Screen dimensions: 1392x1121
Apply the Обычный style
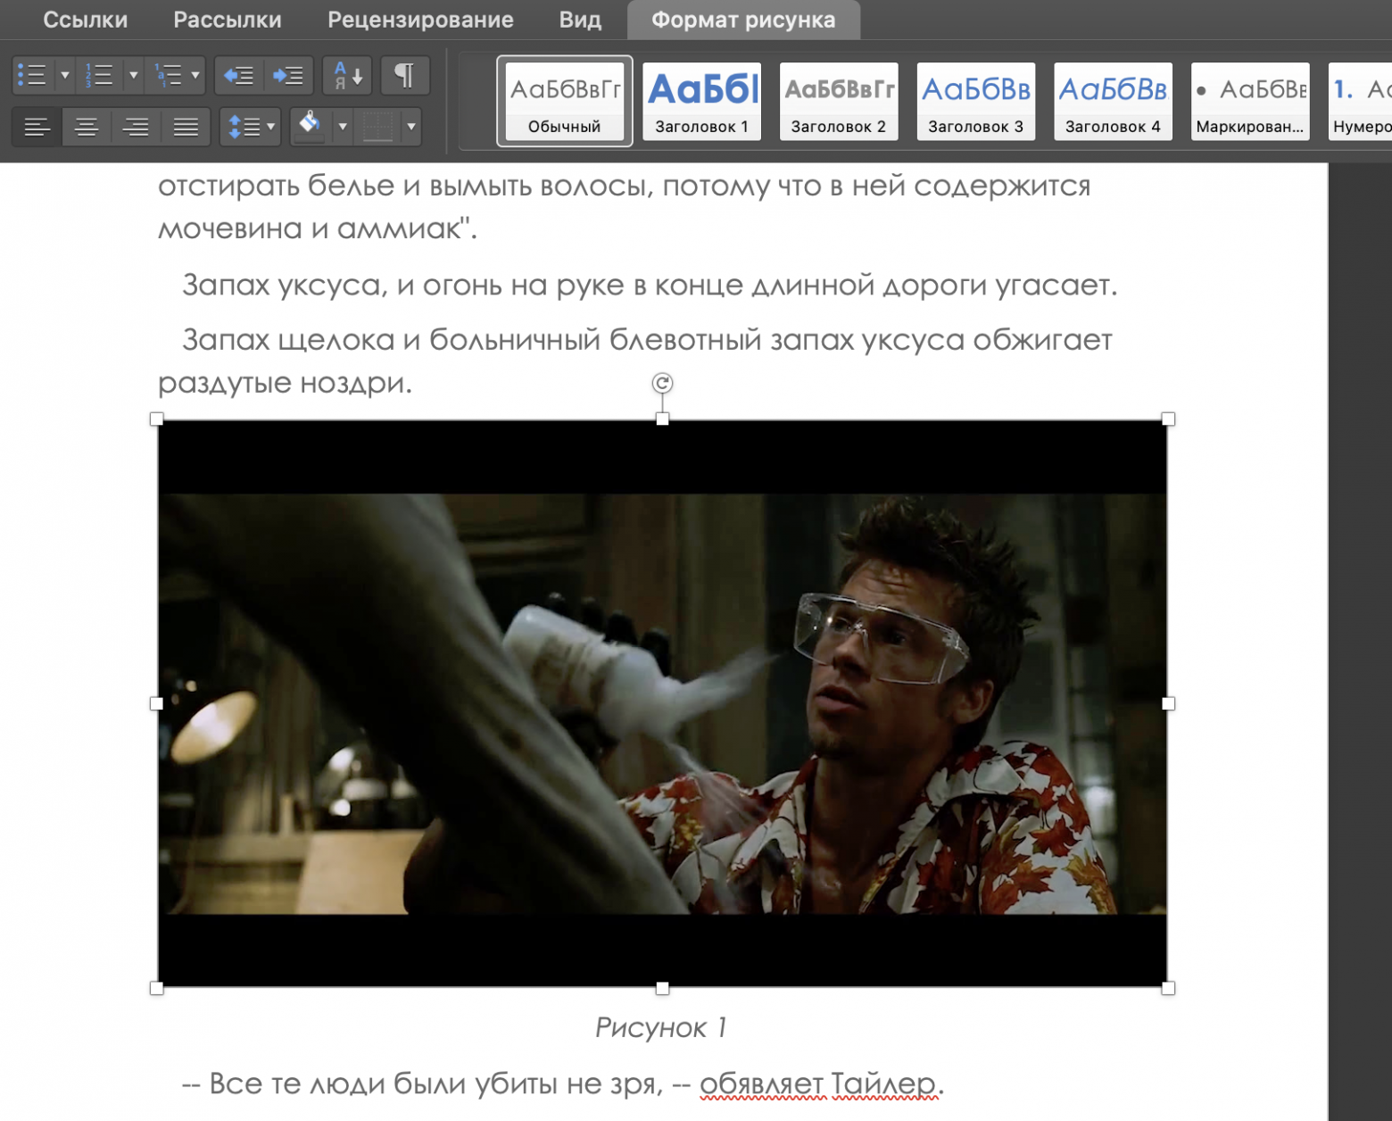pyautogui.click(x=565, y=101)
